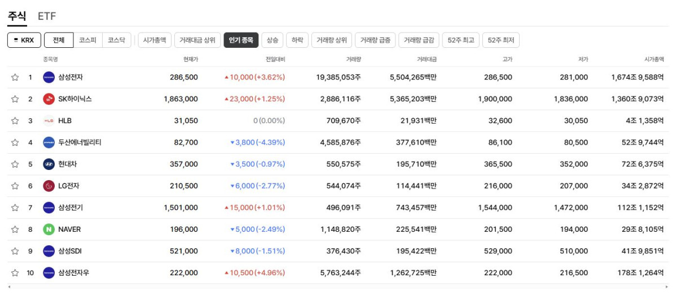Filter by 거래량 급감
Viewport: 677px width, 296px height.
[419, 40]
